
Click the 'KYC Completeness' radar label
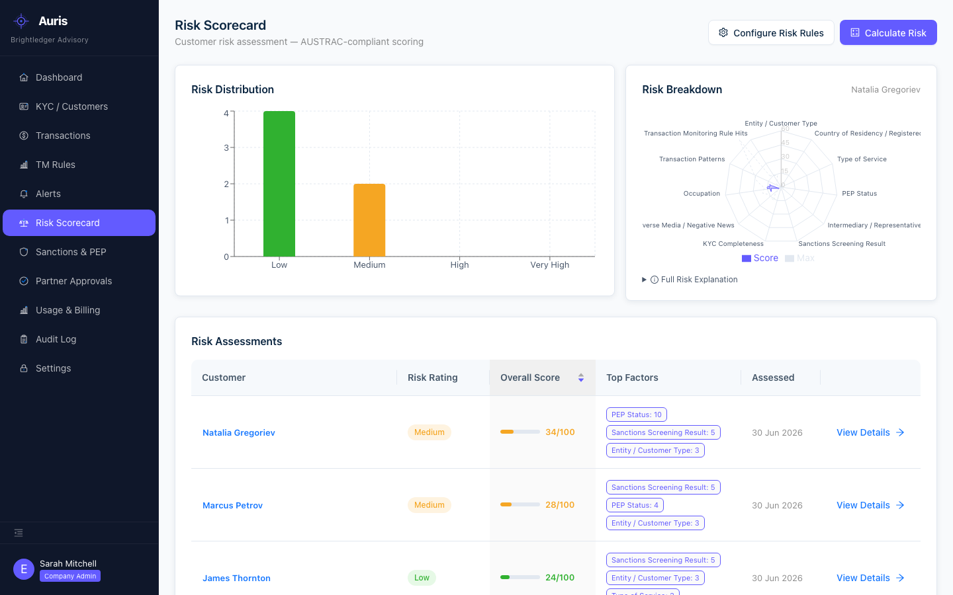[x=733, y=244]
